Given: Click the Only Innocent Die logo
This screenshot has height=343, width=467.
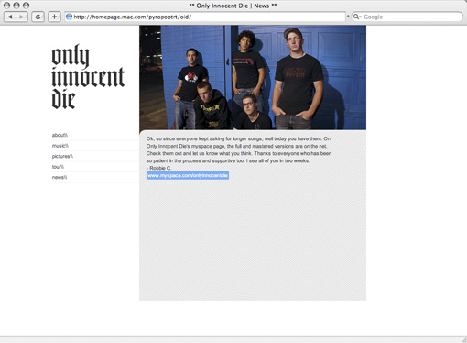Looking at the screenshot, I should pyautogui.click(x=88, y=77).
